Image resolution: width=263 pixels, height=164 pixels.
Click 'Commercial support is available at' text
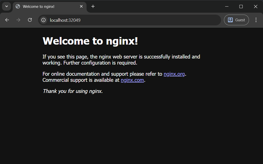tap(81, 80)
